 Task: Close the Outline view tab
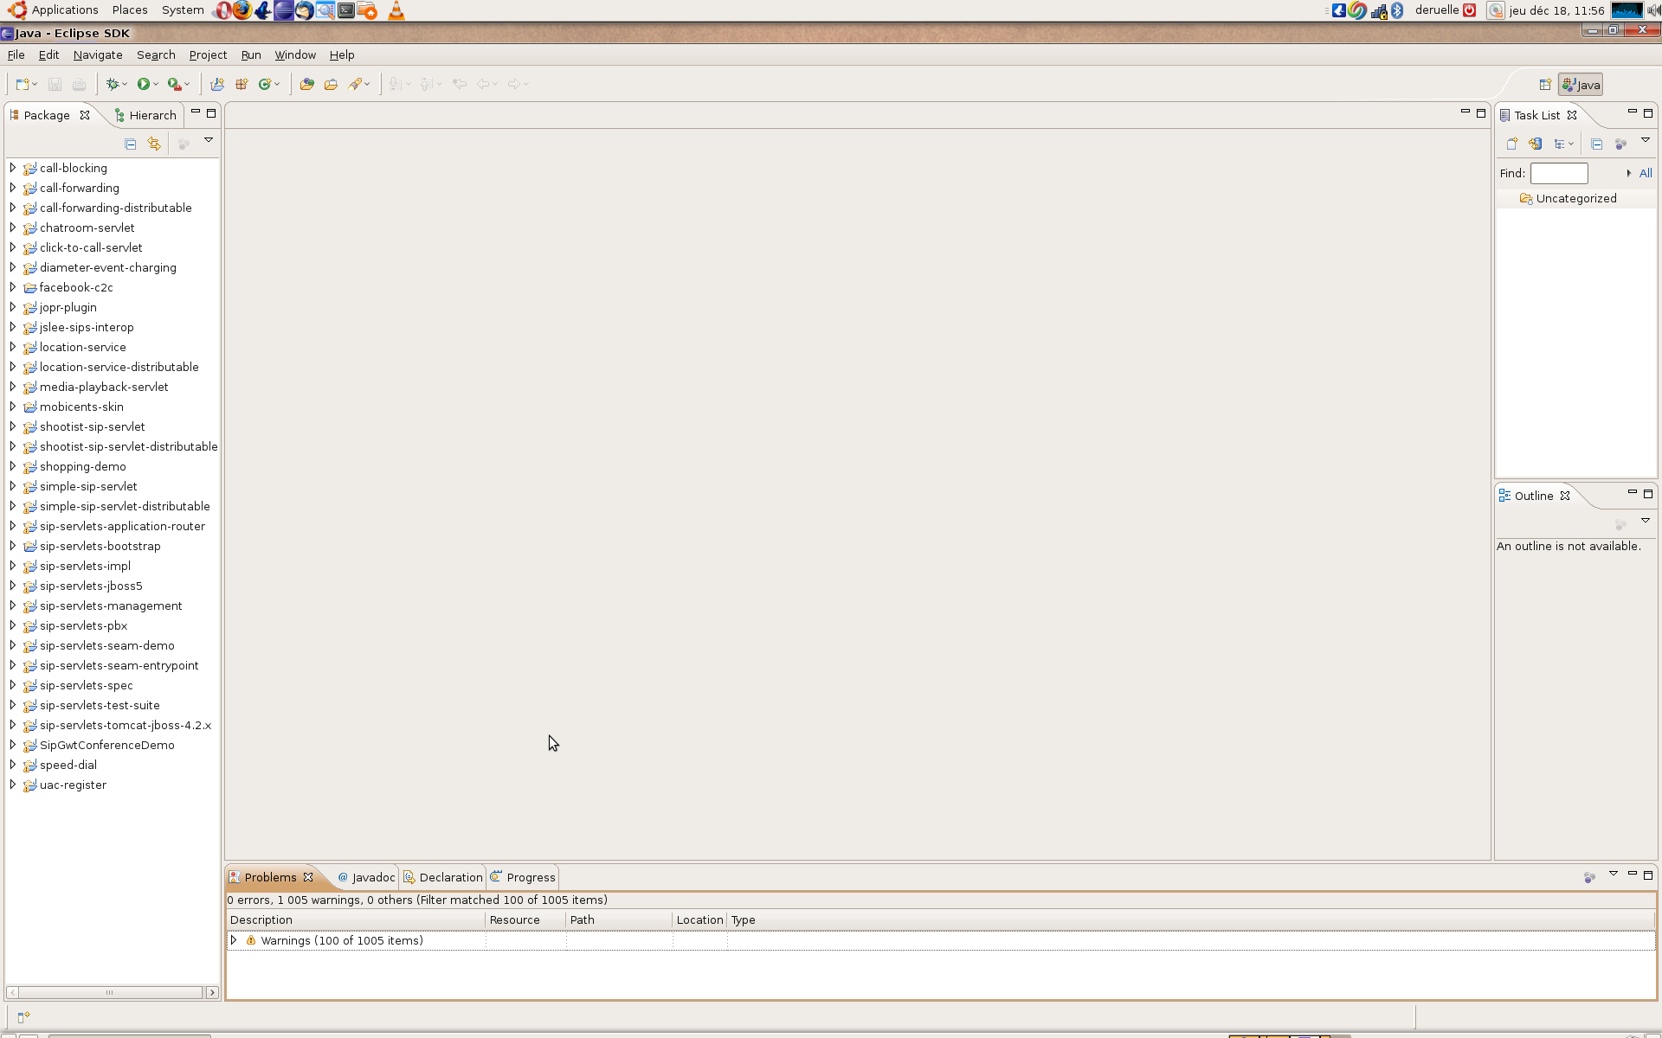[x=1565, y=496]
